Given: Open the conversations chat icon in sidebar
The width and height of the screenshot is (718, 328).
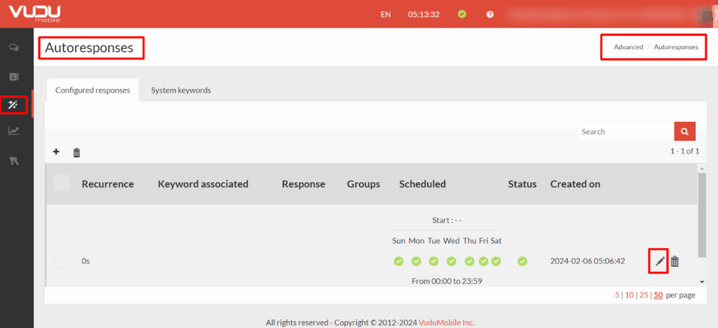Looking at the screenshot, I should [x=14, y=48].
